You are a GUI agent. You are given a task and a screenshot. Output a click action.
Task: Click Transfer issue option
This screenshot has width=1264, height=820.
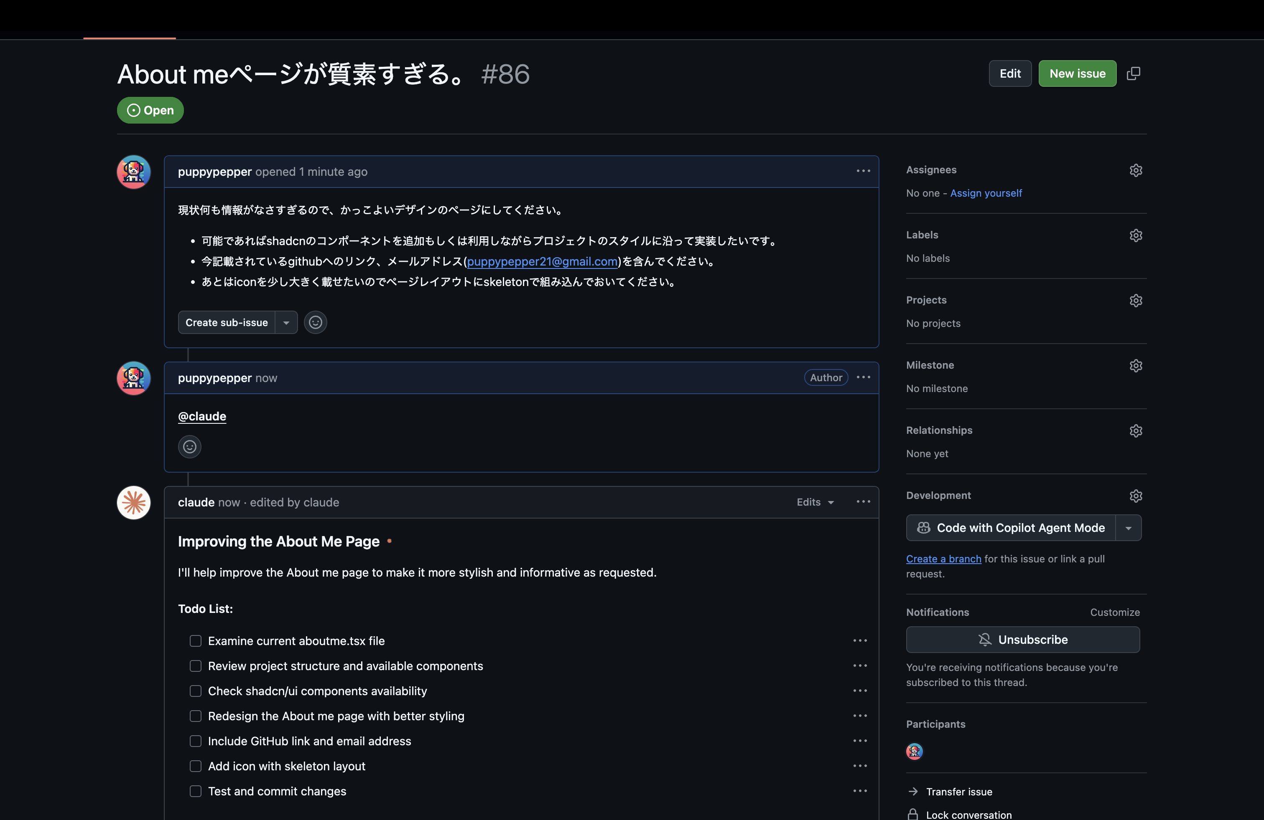(958, 792)
